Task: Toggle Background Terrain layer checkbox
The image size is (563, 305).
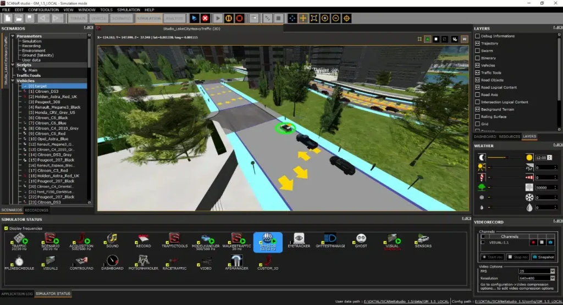Action: tap(478, 109)
